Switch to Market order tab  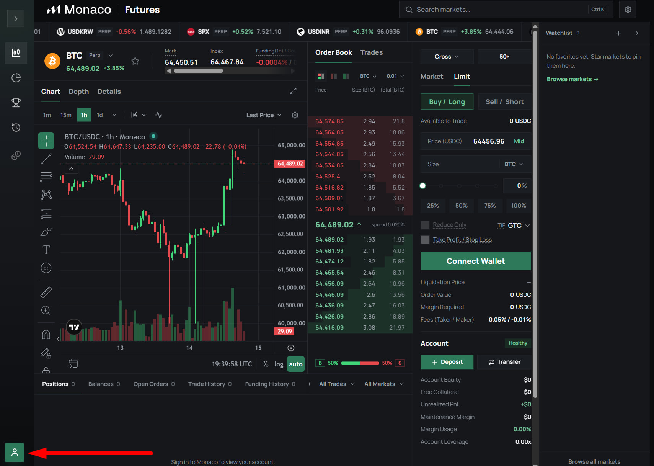pyautogui.click(x=432, y=77)
